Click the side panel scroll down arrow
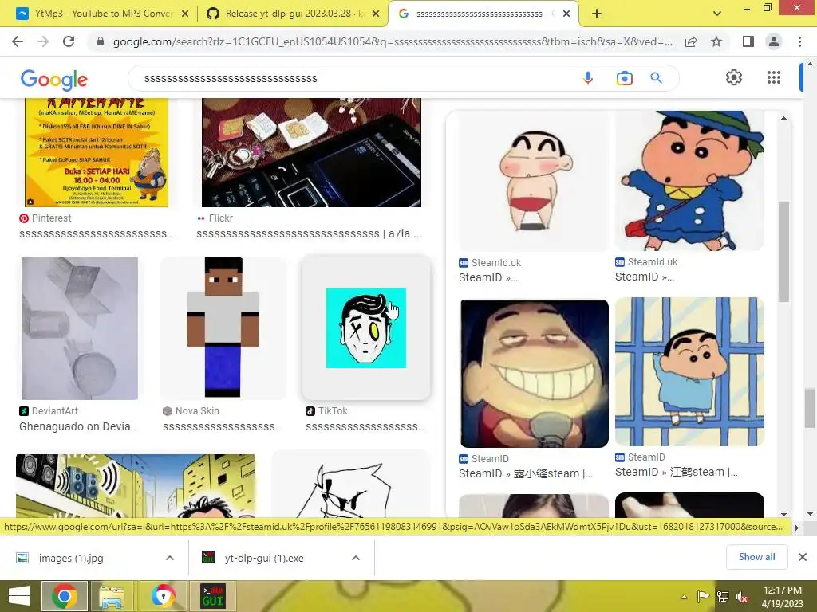Screen dimensions: 817x612 point(783,514)
